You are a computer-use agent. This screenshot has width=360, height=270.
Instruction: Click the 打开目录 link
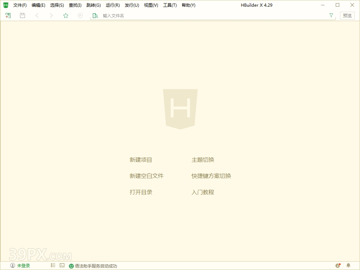point(141,192)
